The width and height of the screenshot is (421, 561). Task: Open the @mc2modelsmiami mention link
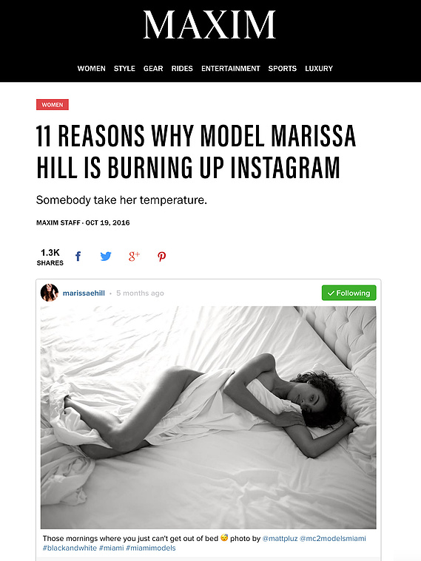pos(333,539)
